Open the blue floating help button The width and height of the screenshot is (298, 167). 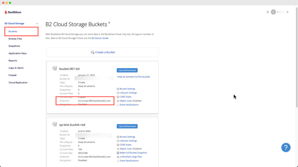tap(286, 147)
